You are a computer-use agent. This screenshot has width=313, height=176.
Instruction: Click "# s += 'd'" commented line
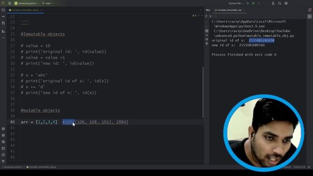tap(33, 87)
